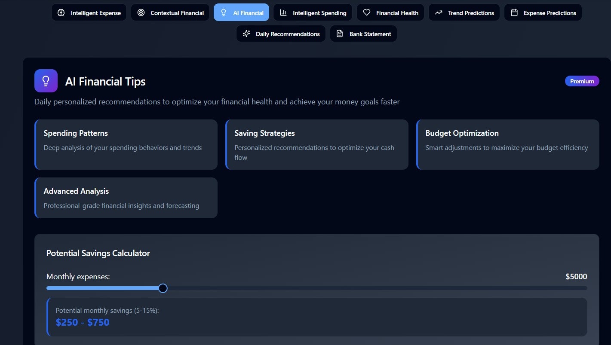Image resolution: width=611 pixels, height=345 pixels.
Task: Click the brain icon on Intelligent Expense tab
Action: [x=61, y=12]
